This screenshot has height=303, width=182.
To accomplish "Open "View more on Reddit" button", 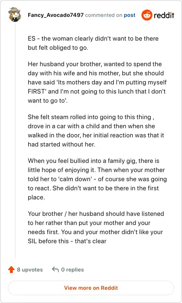I will [91, 288].
